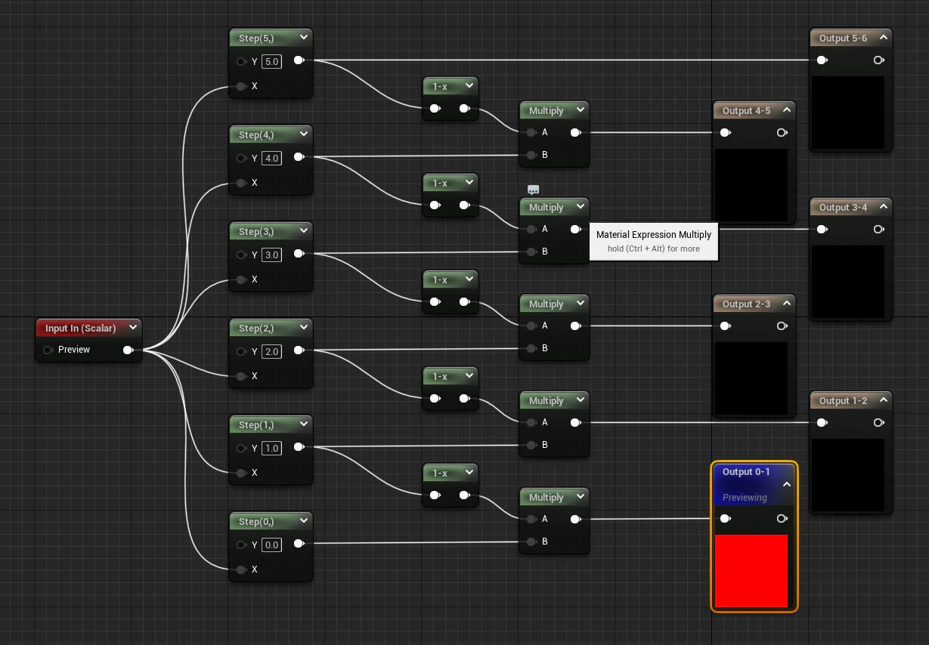The height and width of the screenshot is (645, 929).
Task: Expand the Step(2,) node chevron
Action: click(x=304, y=327)
